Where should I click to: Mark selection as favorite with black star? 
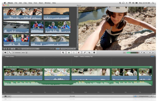point(69,53)
